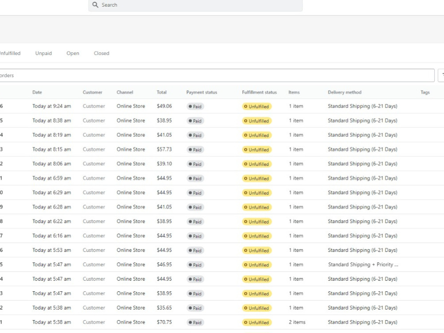444x333 pixels.
Task: Click the Customer link in the 5:53 am row
Action: 94,250
